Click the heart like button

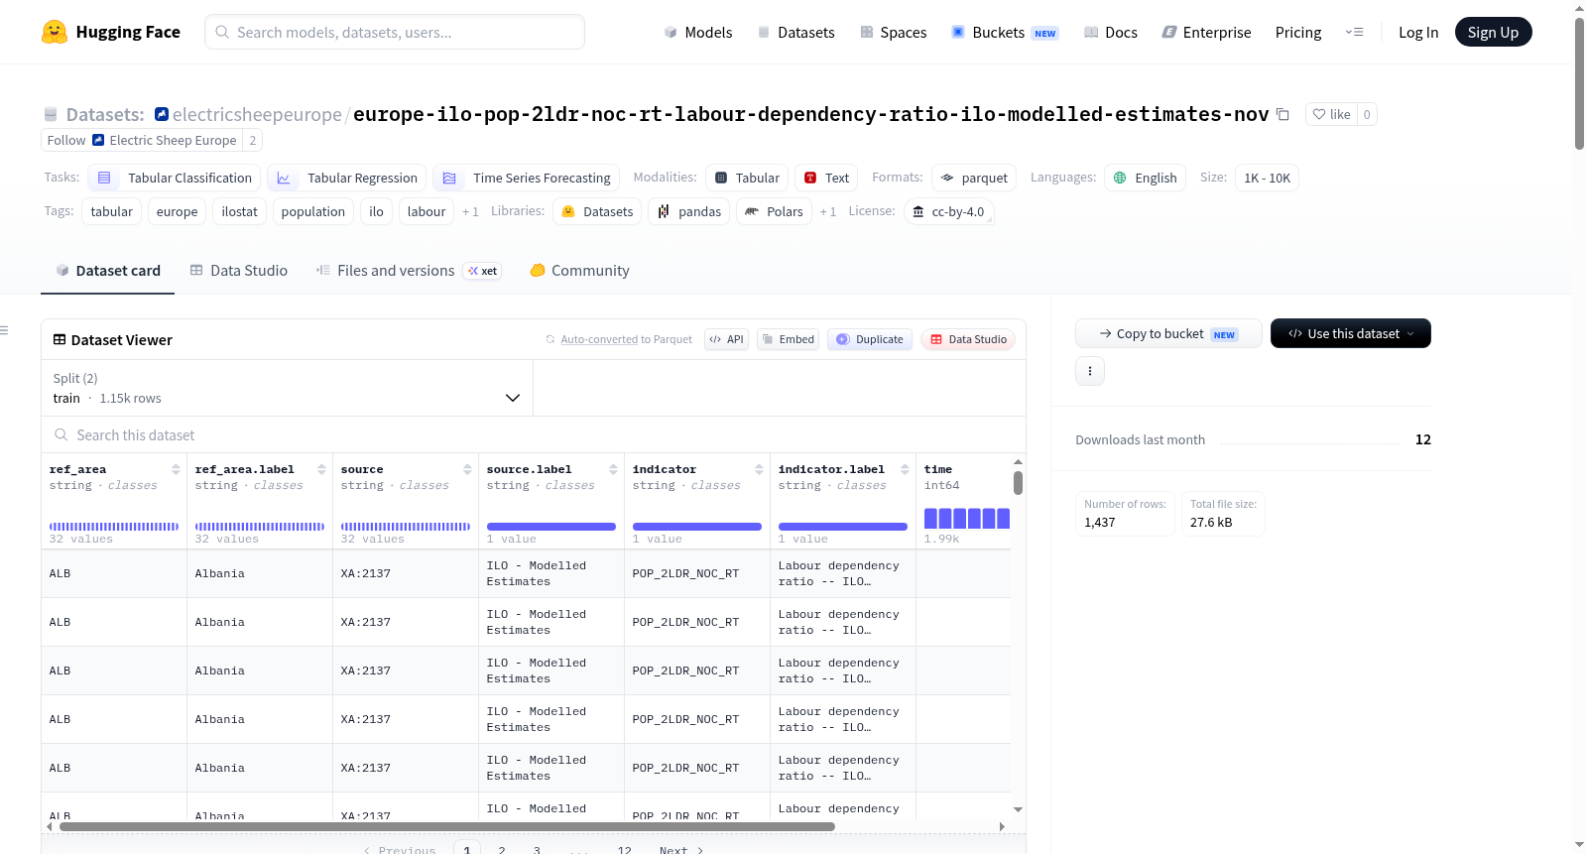tap(1331, 114)
